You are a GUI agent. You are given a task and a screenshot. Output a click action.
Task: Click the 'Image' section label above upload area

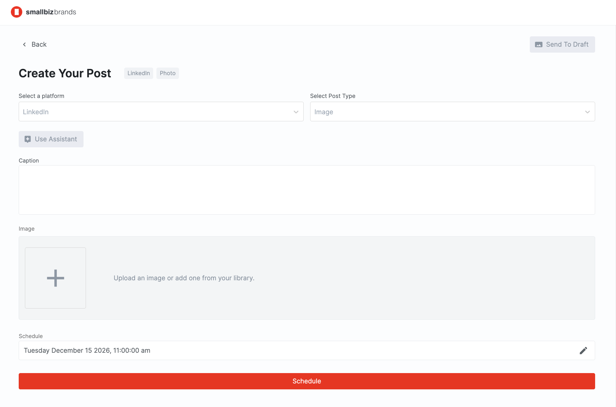tap(27, 229)
